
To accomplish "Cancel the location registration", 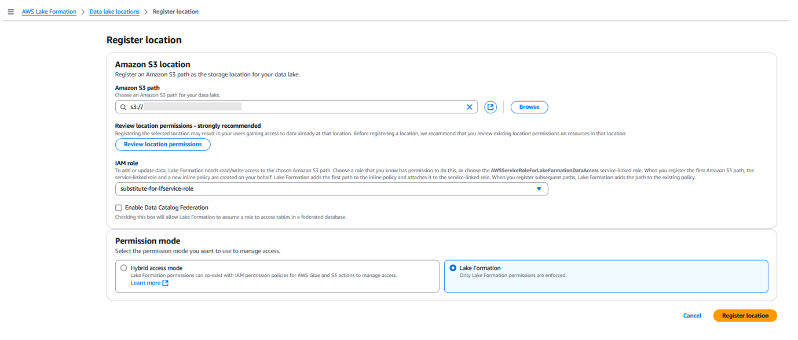I will click(x=692, y=316).
